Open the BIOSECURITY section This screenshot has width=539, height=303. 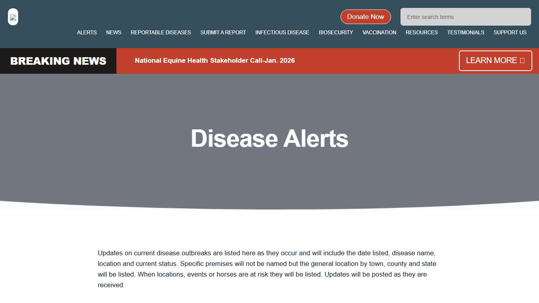pos(336,32)
